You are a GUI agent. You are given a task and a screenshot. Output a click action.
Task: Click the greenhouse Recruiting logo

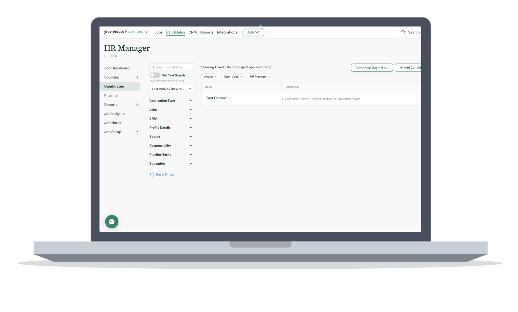click(124, 32)
